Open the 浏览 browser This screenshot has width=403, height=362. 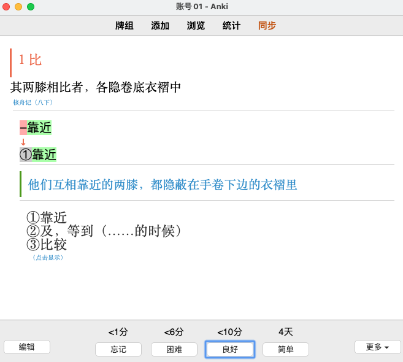pyautogui.click(x=196, y=26)
